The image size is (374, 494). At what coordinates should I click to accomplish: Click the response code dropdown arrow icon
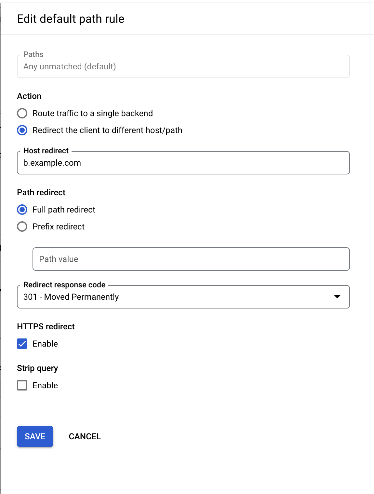coord(337,297)
